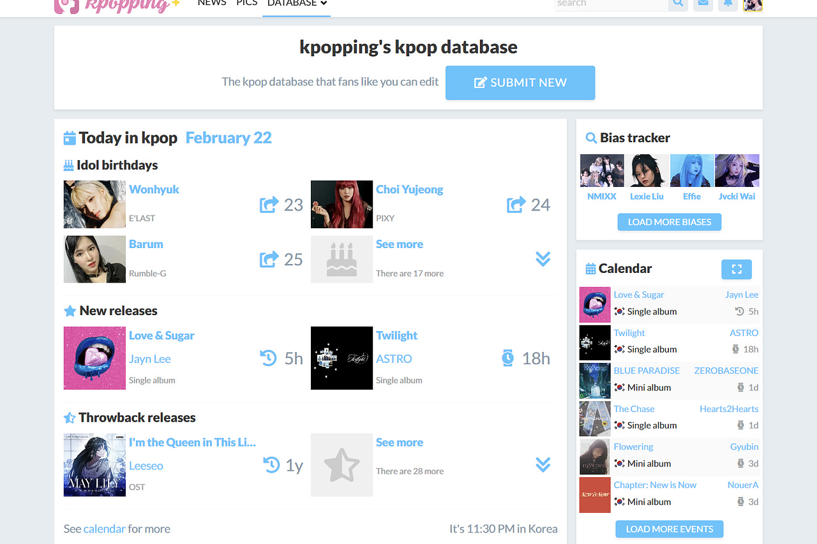This screenshot has height=544, width=817.
Task: Click the search magnifier icon
Action: tap(678, 3)
